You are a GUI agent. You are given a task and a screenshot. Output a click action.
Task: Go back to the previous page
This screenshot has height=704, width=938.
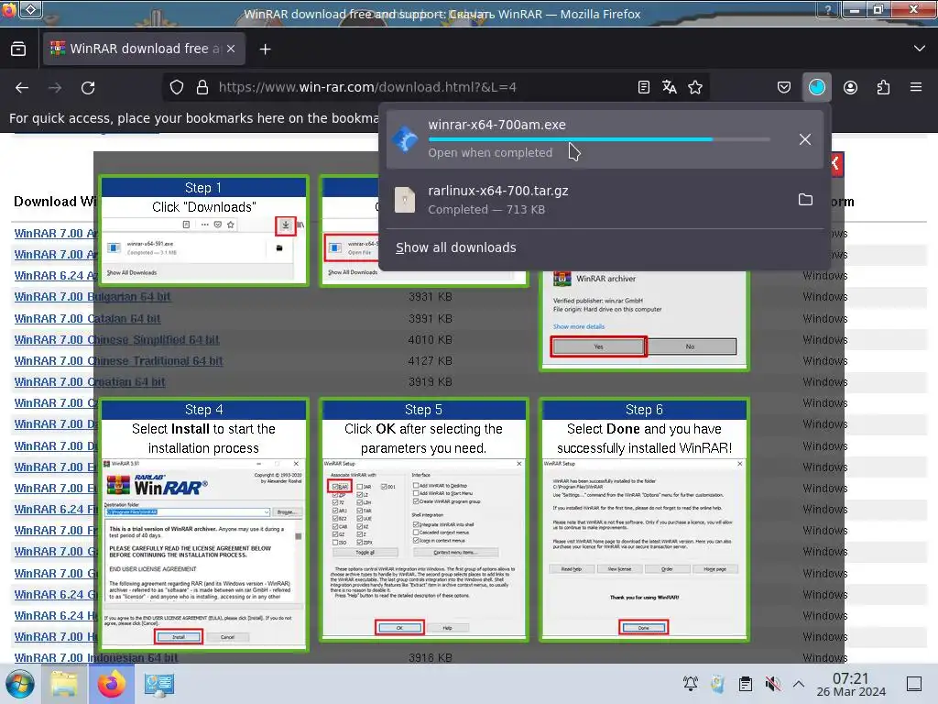coord(22,87)
